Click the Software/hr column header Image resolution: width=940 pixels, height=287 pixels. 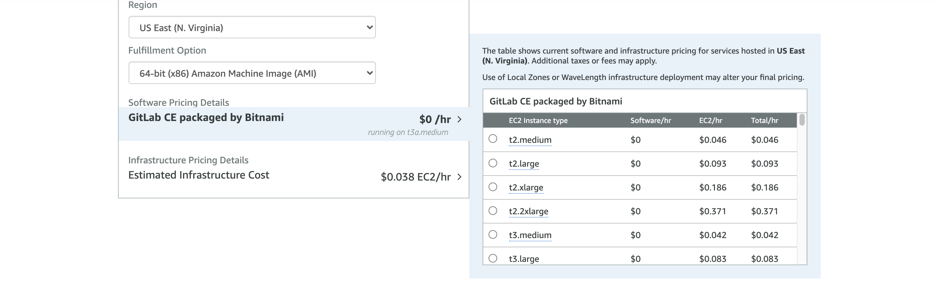point(651,121)
